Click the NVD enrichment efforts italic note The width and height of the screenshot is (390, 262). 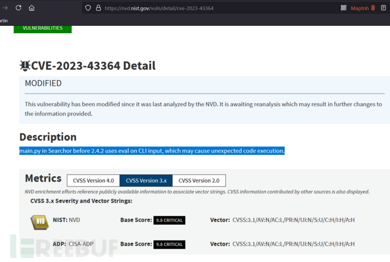point(197,192)
